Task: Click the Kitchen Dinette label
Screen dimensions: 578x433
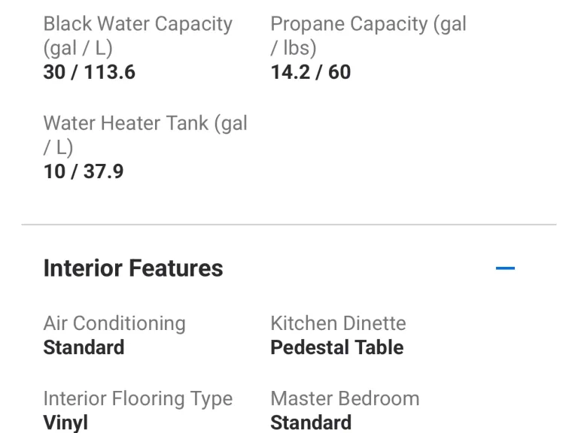Action: pyautogui.click(x=338, y=323)
